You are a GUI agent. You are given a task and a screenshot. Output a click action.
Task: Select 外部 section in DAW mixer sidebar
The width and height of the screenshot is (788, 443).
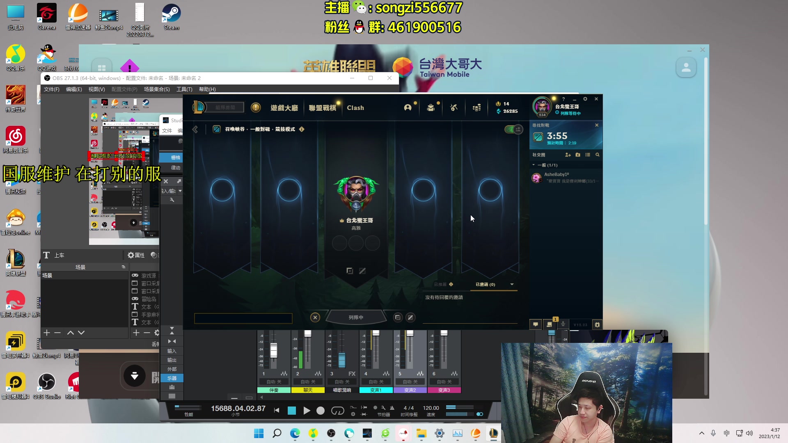[x=172, y=369]
